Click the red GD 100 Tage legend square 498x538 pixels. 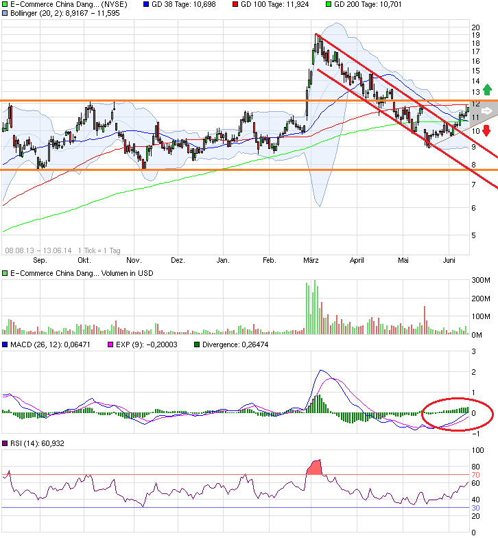point(235,4)
